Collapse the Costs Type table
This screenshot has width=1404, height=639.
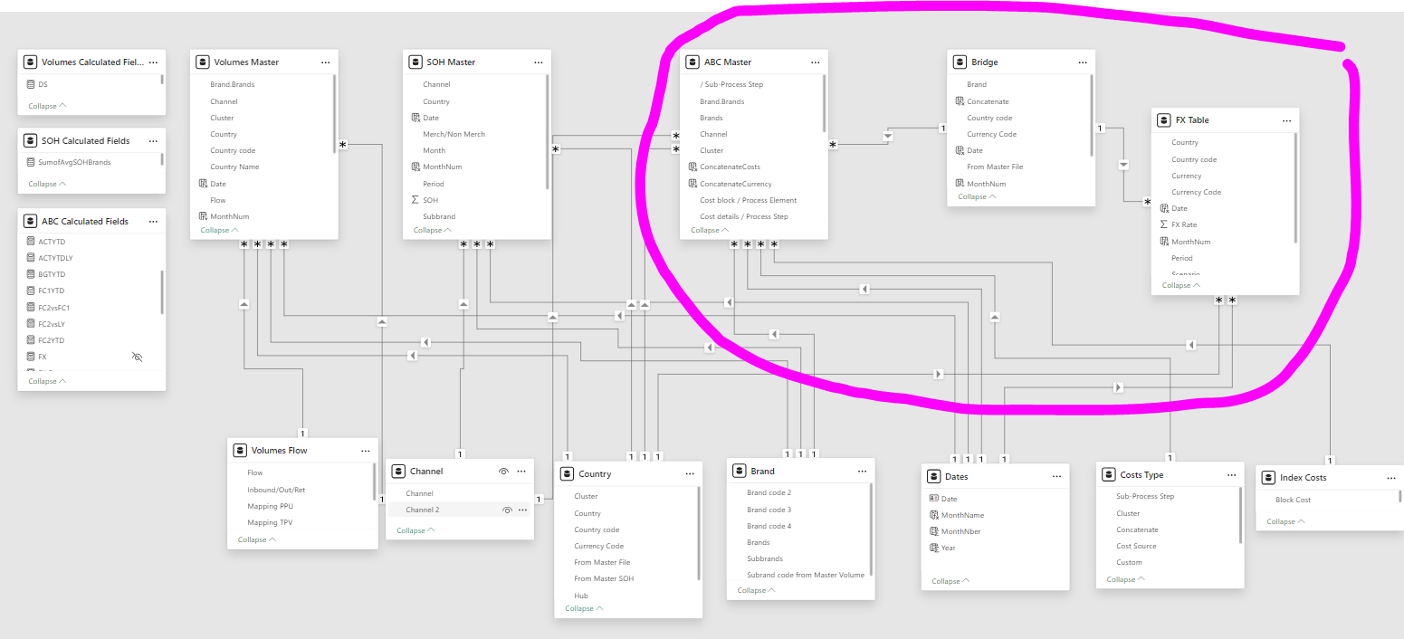1124,579
